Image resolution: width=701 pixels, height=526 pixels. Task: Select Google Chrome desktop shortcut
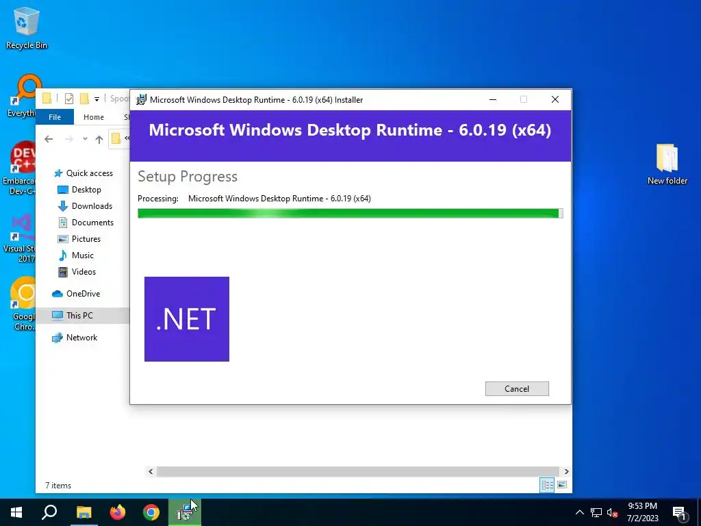coord(23,304)
